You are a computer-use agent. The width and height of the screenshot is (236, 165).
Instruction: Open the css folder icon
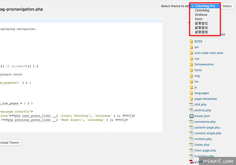coord(191,59)
